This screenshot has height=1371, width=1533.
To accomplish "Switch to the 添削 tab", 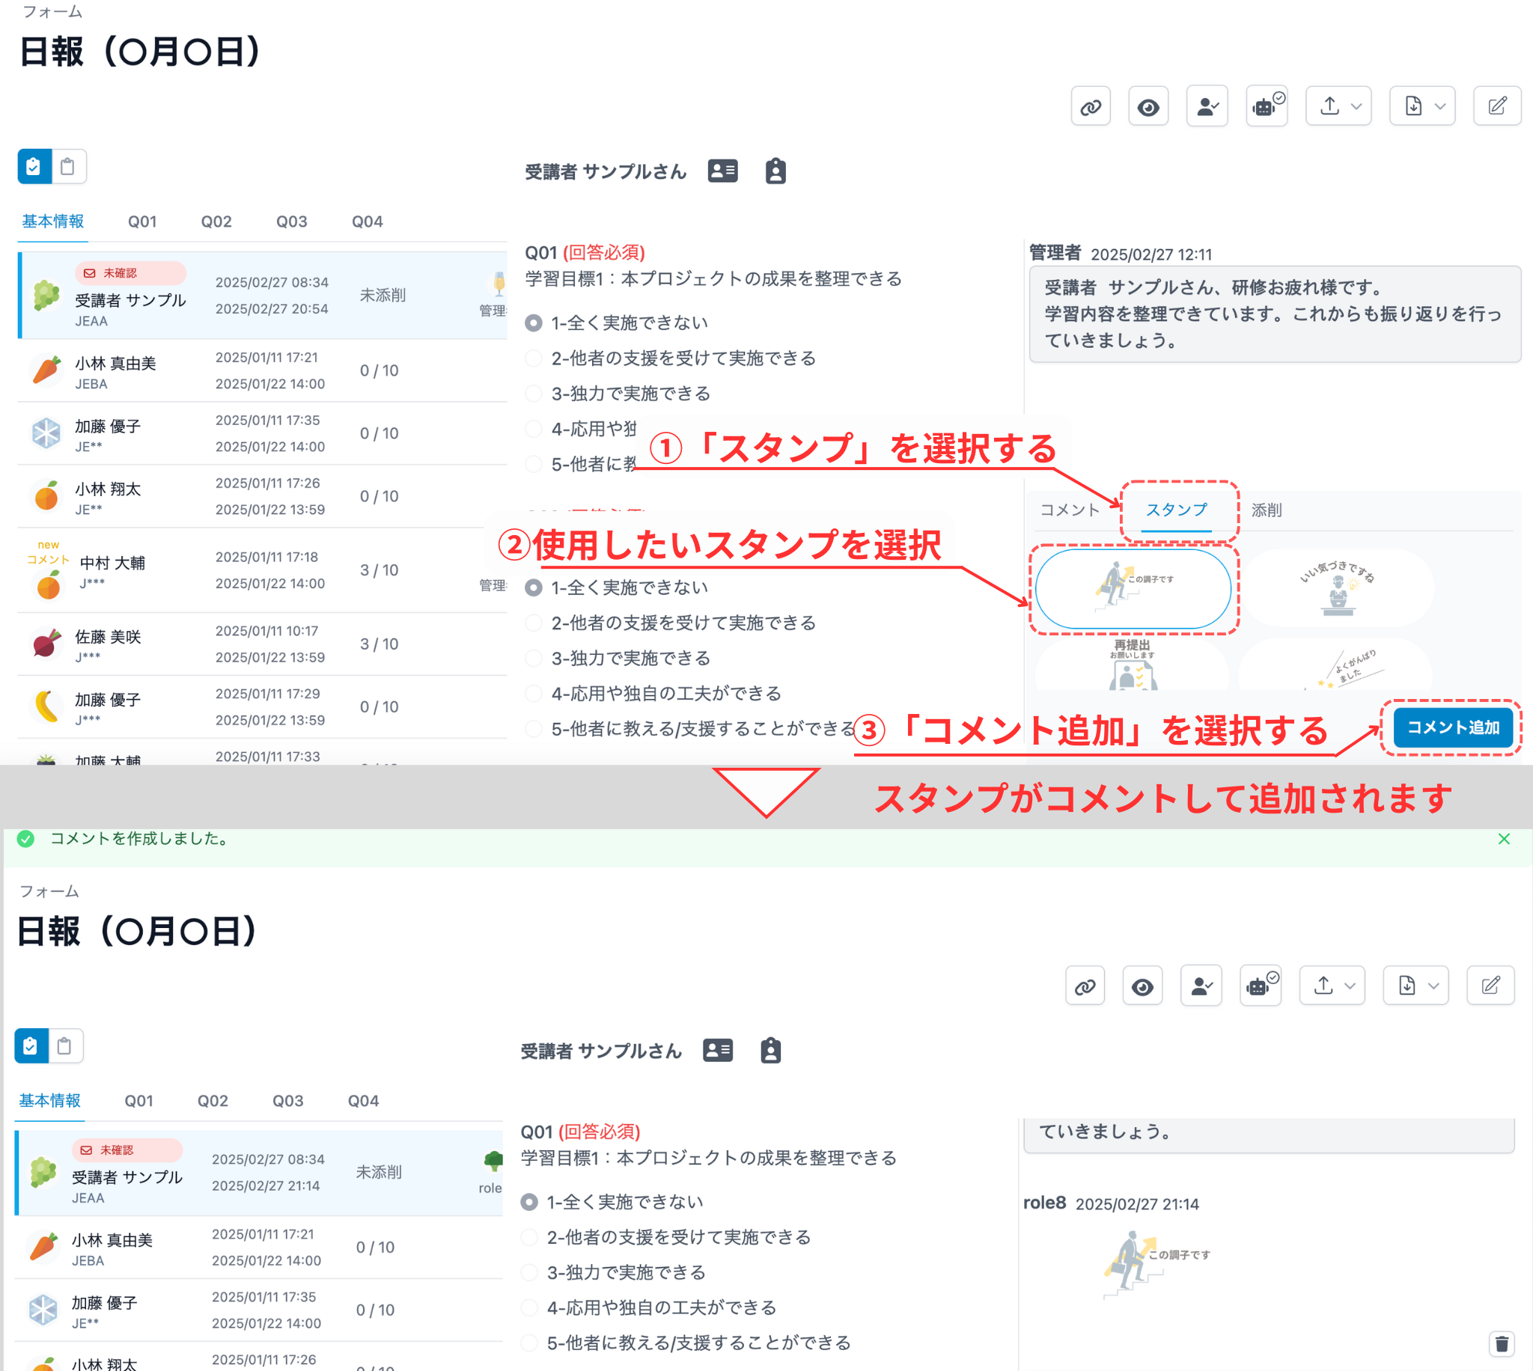I will (1266, 510).
